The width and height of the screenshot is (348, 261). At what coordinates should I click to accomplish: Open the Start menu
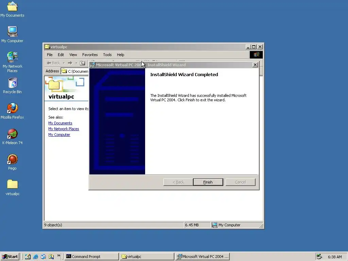pos(10,257)
